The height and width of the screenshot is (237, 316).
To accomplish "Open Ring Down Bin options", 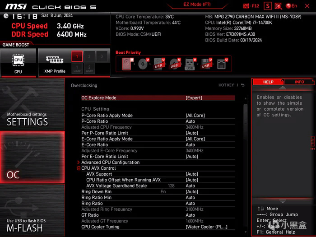I will click(158, 192).
